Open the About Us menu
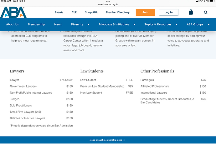 [x=13, y=24]
